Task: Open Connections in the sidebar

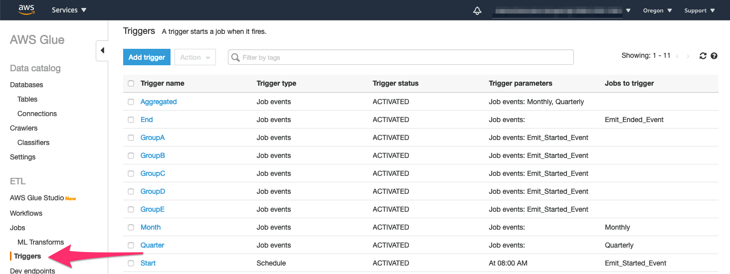Action: tap(37, 114)
